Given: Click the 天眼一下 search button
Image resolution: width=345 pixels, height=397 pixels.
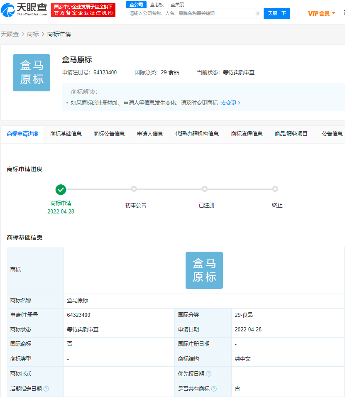Looking at the screenshot, I should [x=277, y=13].
